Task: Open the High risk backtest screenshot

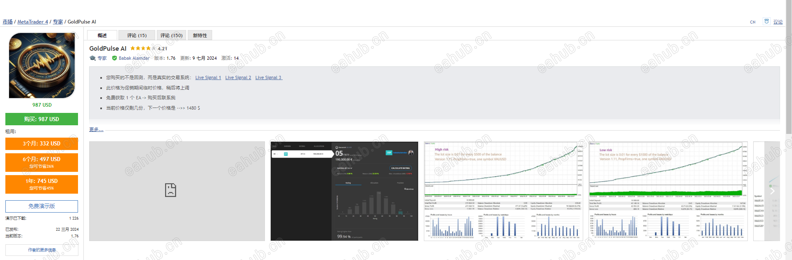Action: coord(504,191)
